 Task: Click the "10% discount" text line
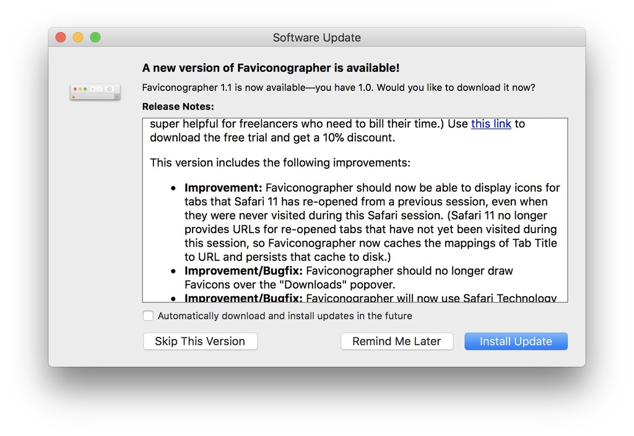[x=272, y=138]
